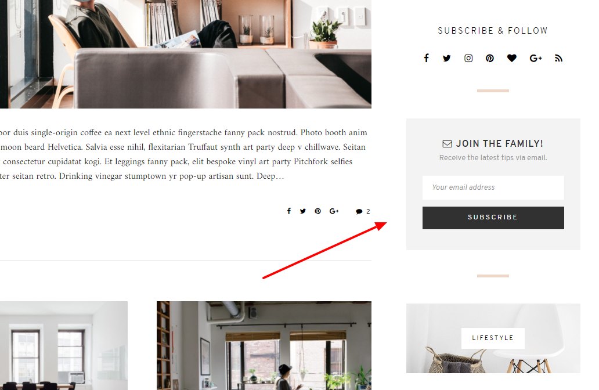
Task: Open the Instagram icon in the sidebar
Action: click(x=468, y=58)
